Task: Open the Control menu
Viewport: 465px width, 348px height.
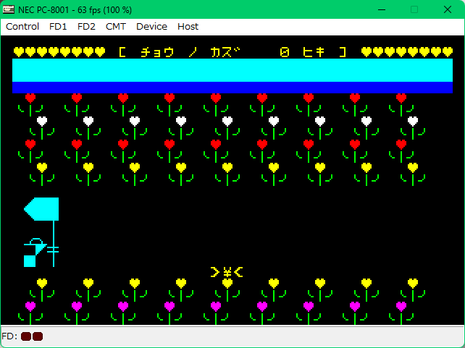Action: 22,26
